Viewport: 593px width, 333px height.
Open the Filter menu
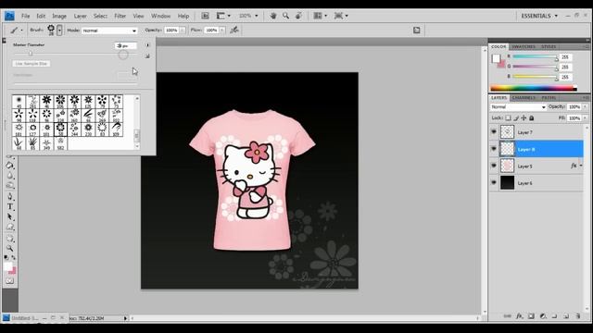point(120,16)
